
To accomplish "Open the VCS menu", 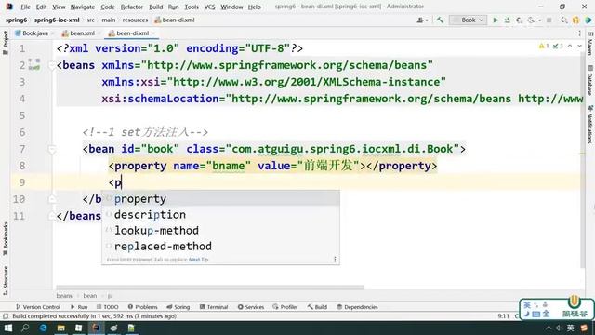I will 209,7.
